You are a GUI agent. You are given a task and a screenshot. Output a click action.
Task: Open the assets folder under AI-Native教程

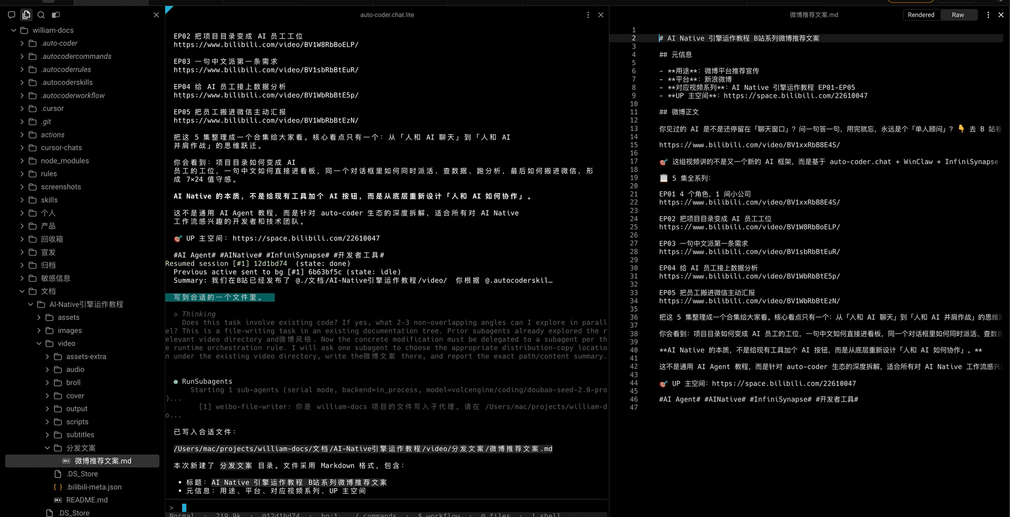click(x=82, y=317)
